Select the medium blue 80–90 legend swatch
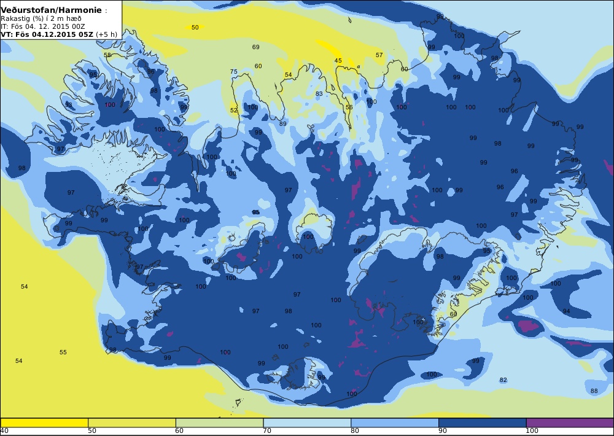614x436 pixels. [395, 422]
